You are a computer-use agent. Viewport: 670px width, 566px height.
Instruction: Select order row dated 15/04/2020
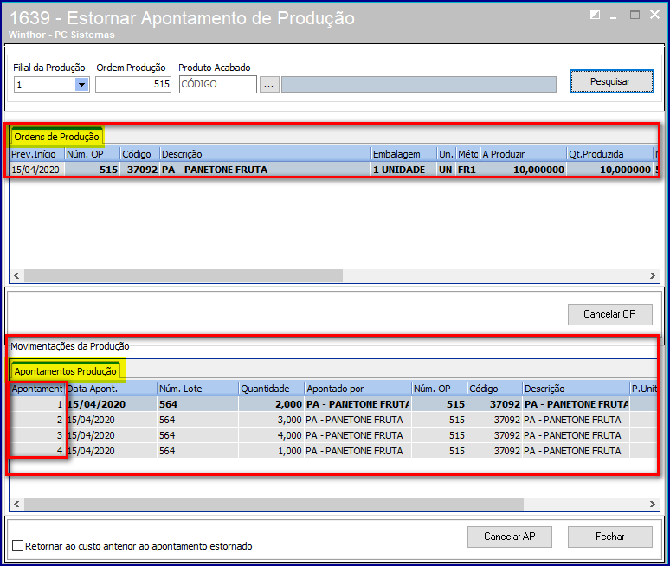(x=333, y=170)
